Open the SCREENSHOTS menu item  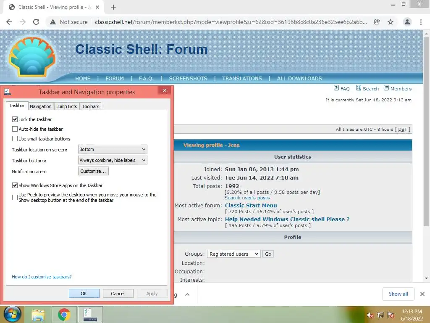pos(188,78)
